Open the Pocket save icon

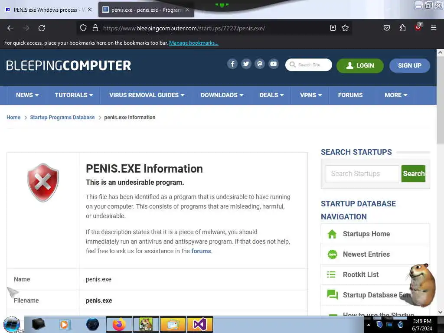pos(386,28)
